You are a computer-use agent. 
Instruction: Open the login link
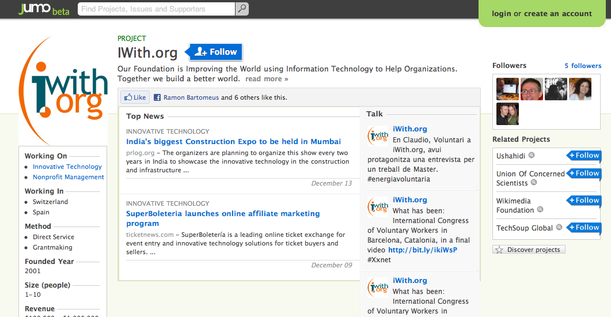click(501, 14)
